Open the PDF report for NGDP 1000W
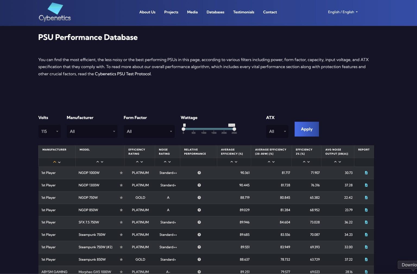The image size is (417, 274). [x=366, y=173]
